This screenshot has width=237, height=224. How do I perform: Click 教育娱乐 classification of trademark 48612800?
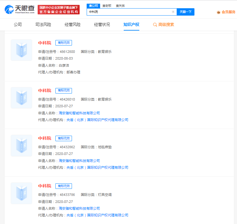tap(105, 52)
